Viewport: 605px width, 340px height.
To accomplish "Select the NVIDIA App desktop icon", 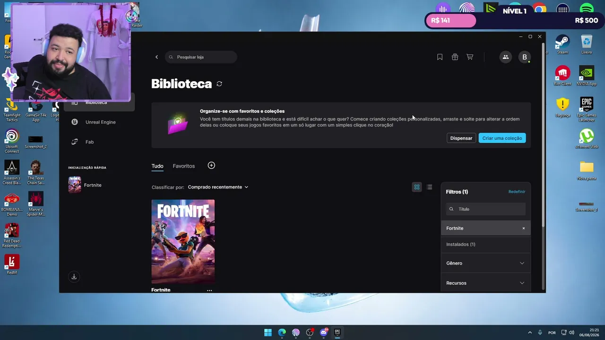I will pyautogui.click(x=587, y=76).
